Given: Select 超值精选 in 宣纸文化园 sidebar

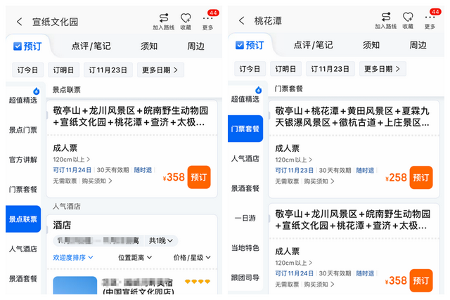Looking at the screenshot, I should click(23, 100).
